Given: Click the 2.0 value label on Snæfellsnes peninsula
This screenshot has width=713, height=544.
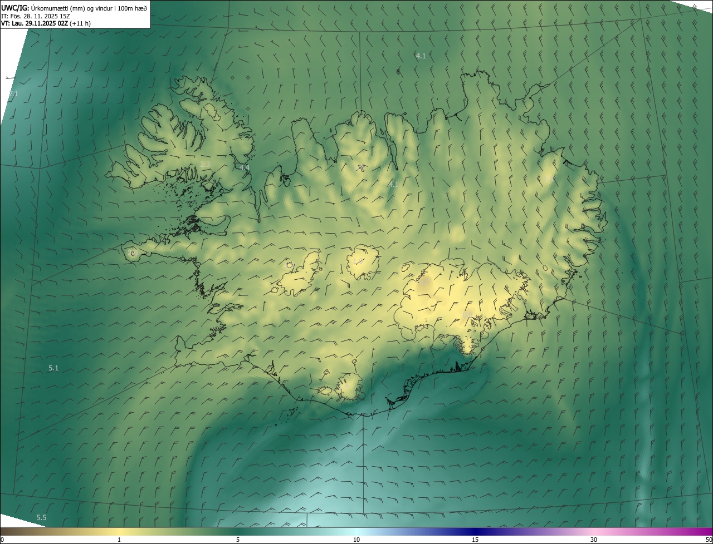Looking at the screenshot, I should point(133,253).
